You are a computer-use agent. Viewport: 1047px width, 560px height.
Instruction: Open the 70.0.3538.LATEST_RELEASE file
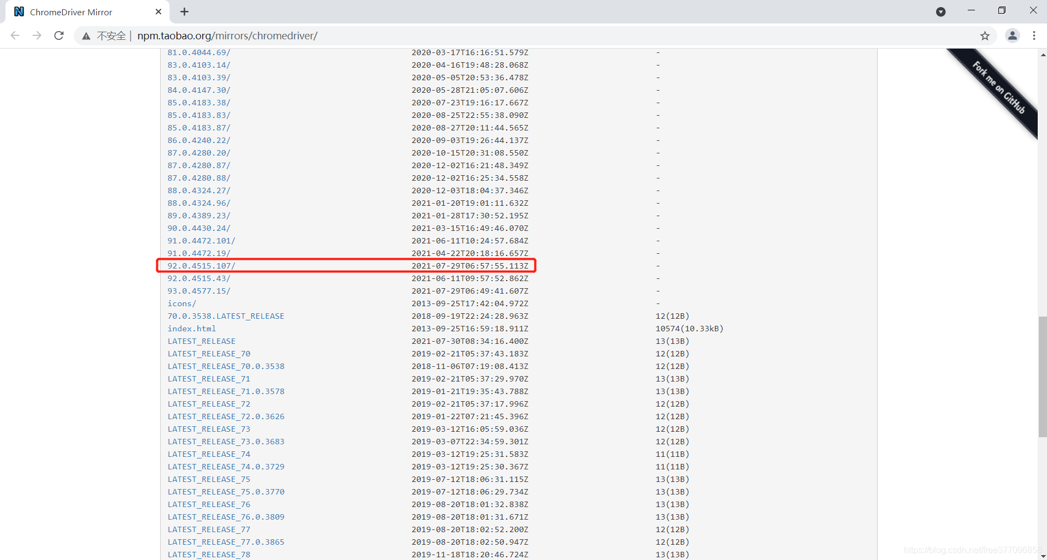click(226, 316)
